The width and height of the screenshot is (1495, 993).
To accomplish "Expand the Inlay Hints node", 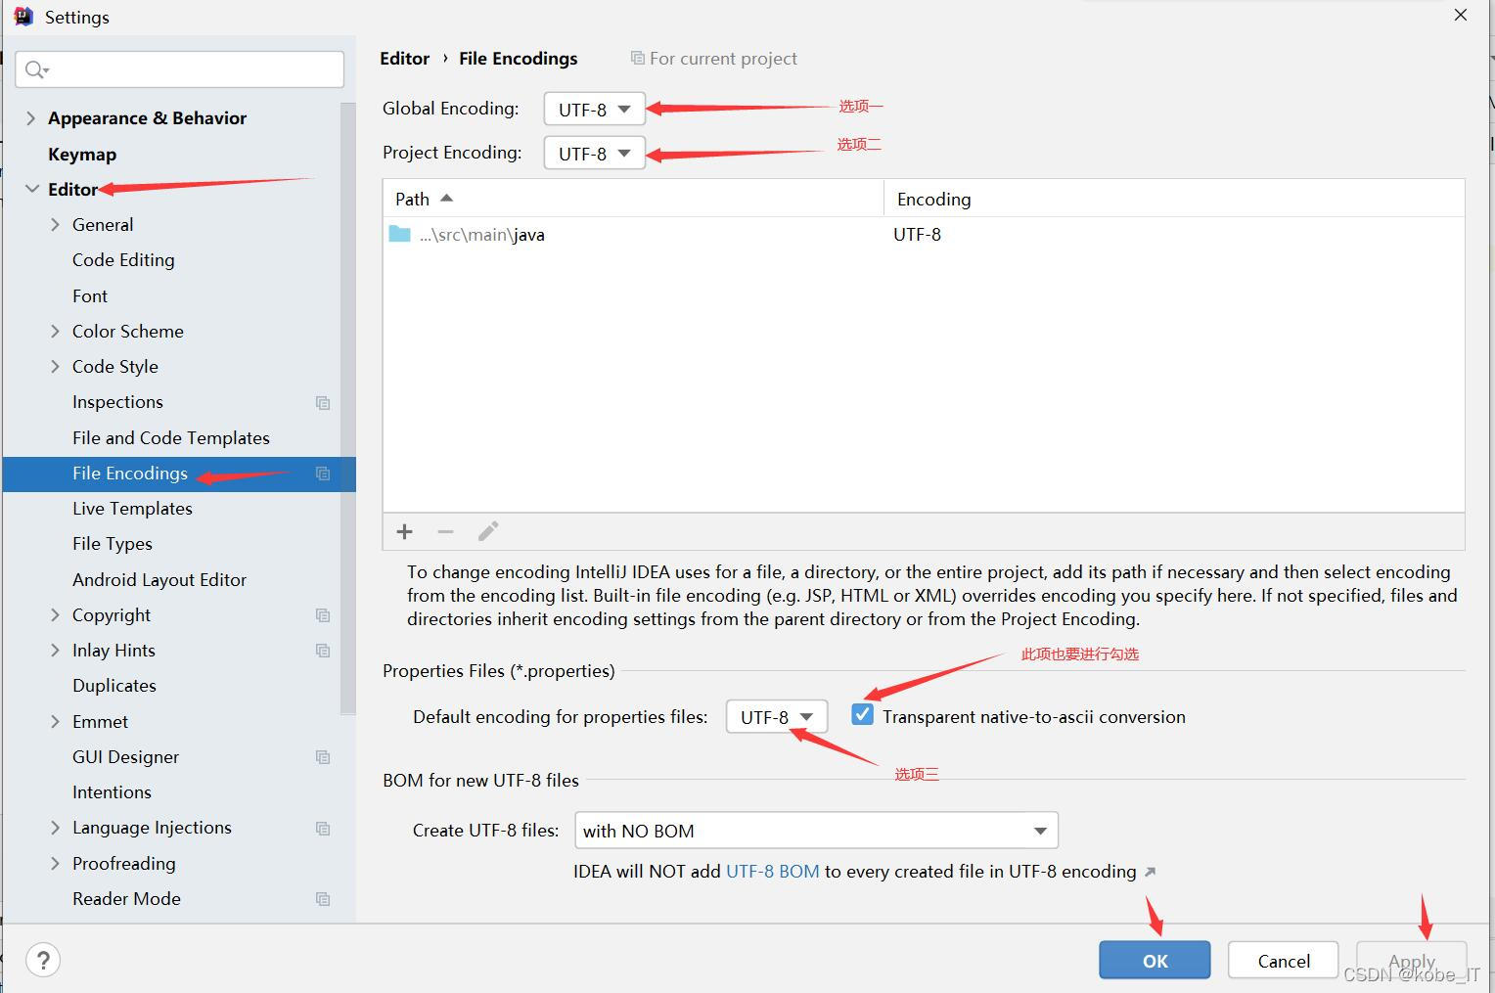I will tap(55, 650).
